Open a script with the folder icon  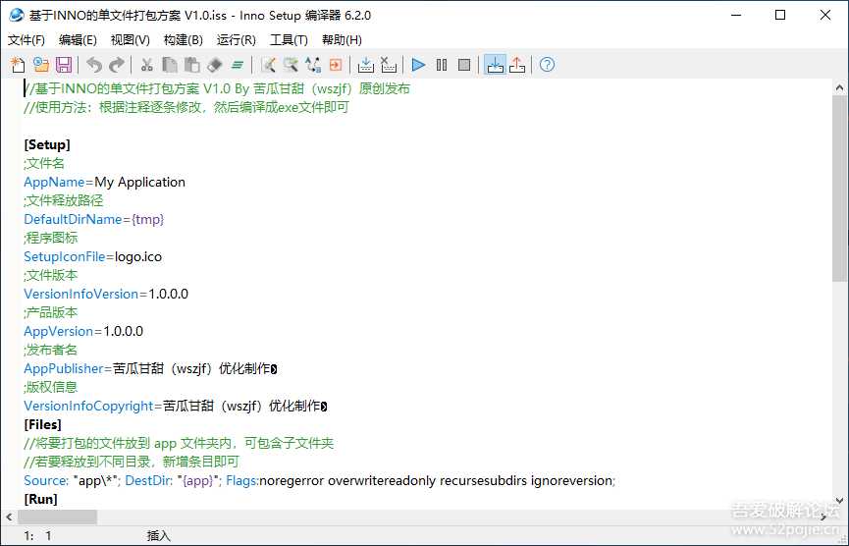coord(40,65)
